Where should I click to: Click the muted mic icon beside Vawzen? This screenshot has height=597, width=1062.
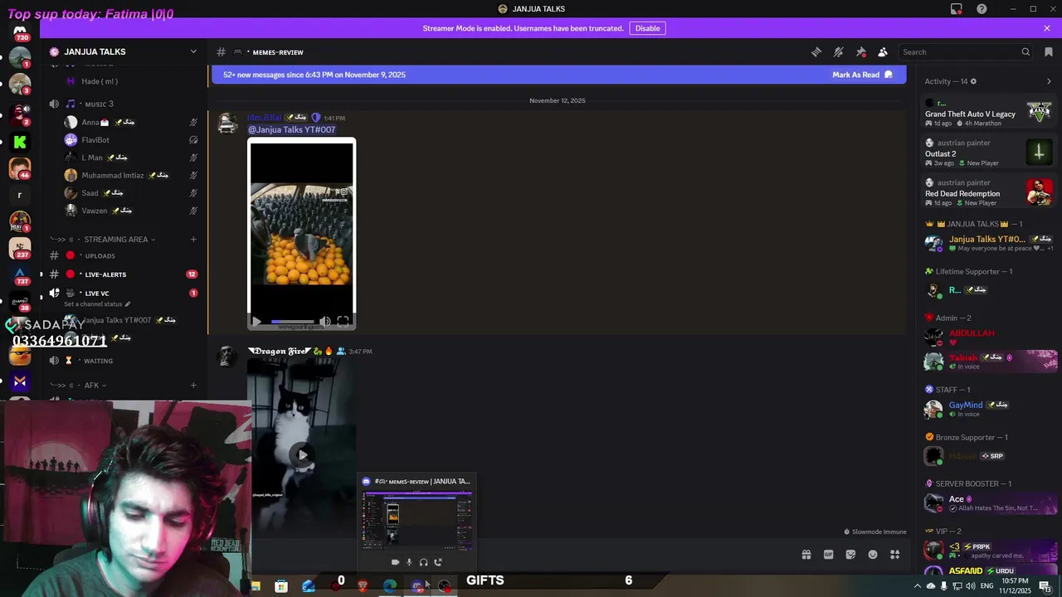coord(193,211)
